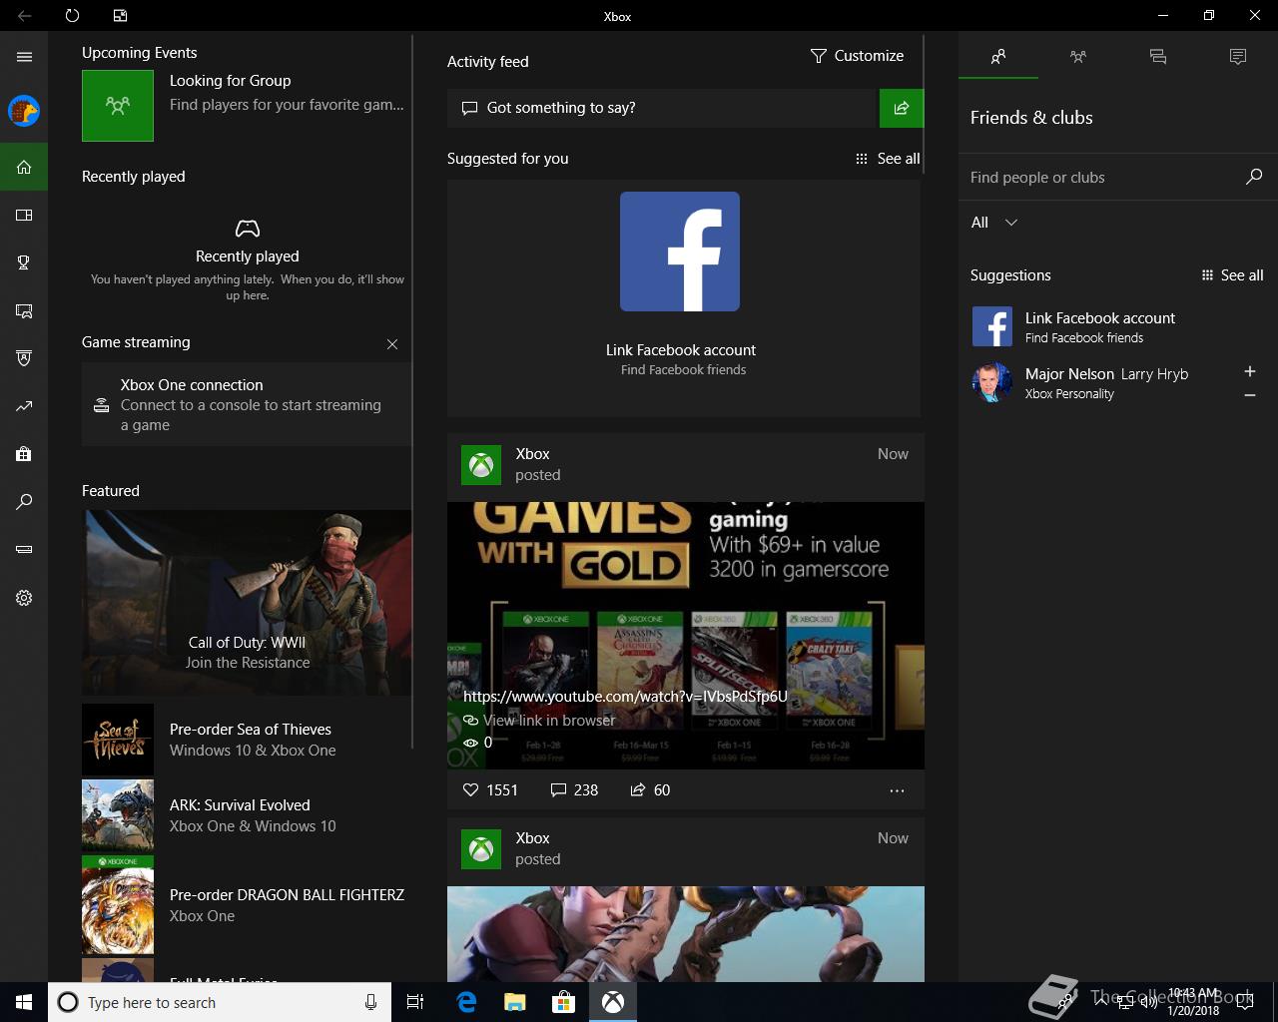Click the share button beside post box
Viewport: 1278px width, 1022px height.
pos(902,108)
